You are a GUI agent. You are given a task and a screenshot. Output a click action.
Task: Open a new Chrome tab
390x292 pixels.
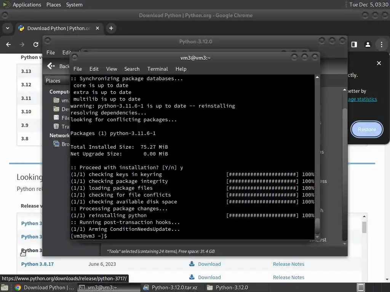[111, 28]
